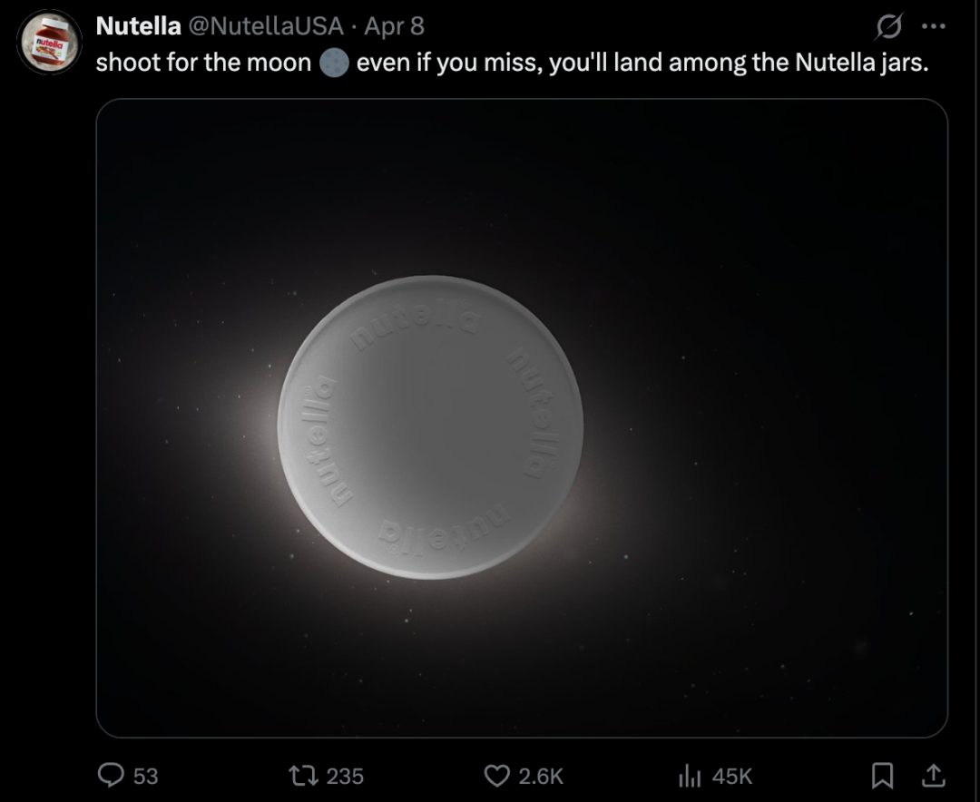The width and height of the screenshot is (980, 802).
Task: Open the view analytics bar chart icon
Action: point(690,775)
